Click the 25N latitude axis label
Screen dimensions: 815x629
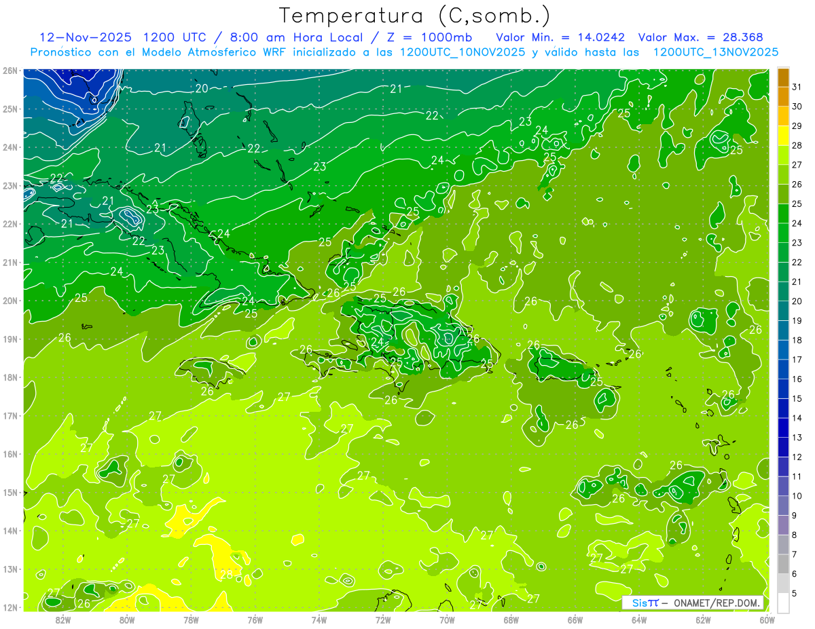pyautogui.click(x=10, y=109)
